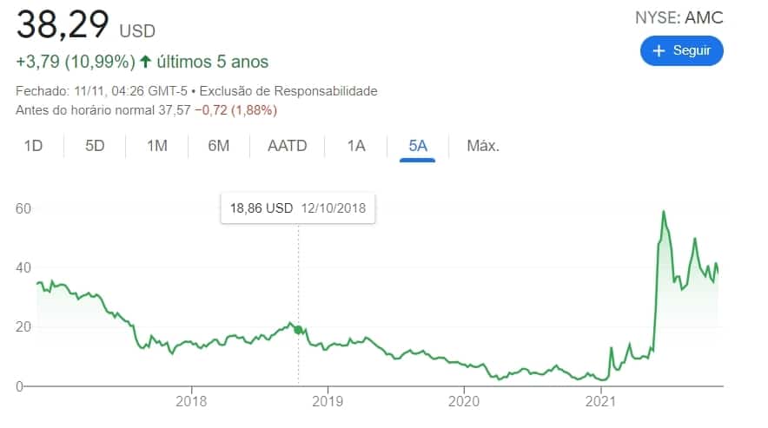Click the chart's highest peak in 2021
This screenshot has height=428, width=768.
[x=664, y=211]
